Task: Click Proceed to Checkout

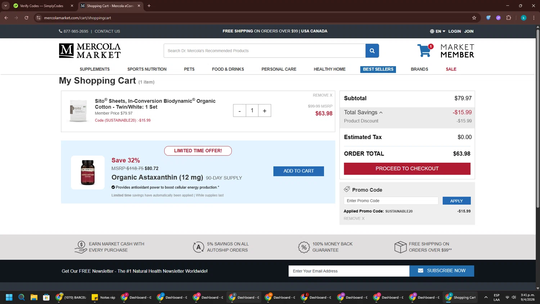Action: tap(407, 169)
